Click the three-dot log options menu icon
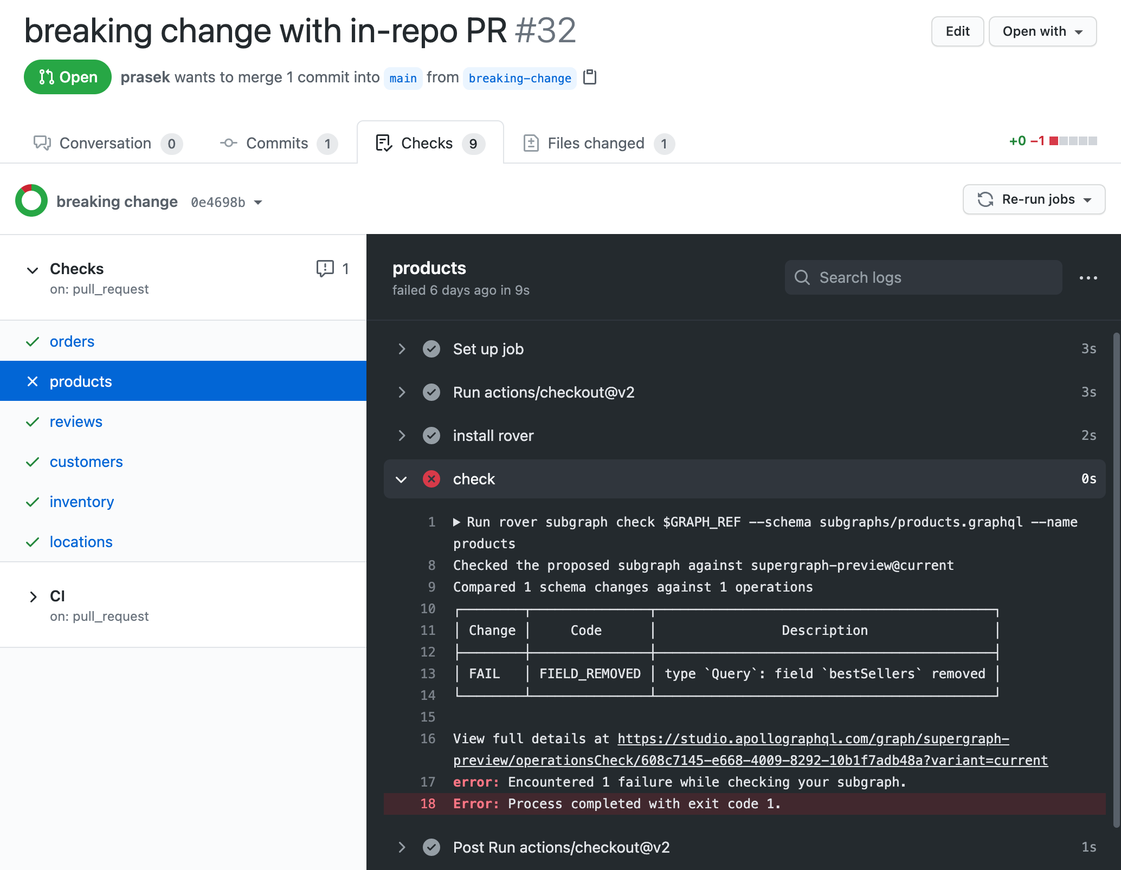Viewport: 1121px width, 870px height. pos(1088,278)
